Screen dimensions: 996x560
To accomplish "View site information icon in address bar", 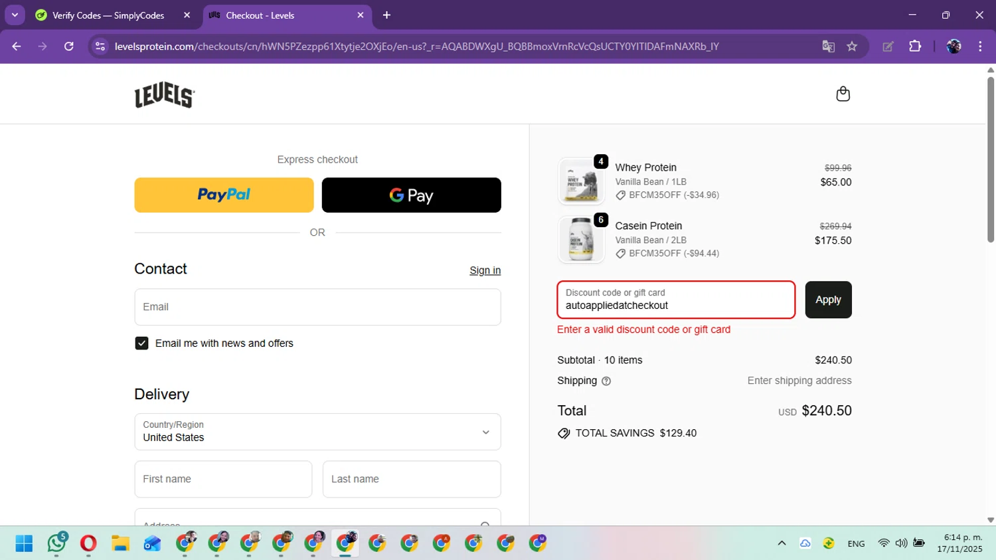I will pyautogui.click(x=100, y=47).
